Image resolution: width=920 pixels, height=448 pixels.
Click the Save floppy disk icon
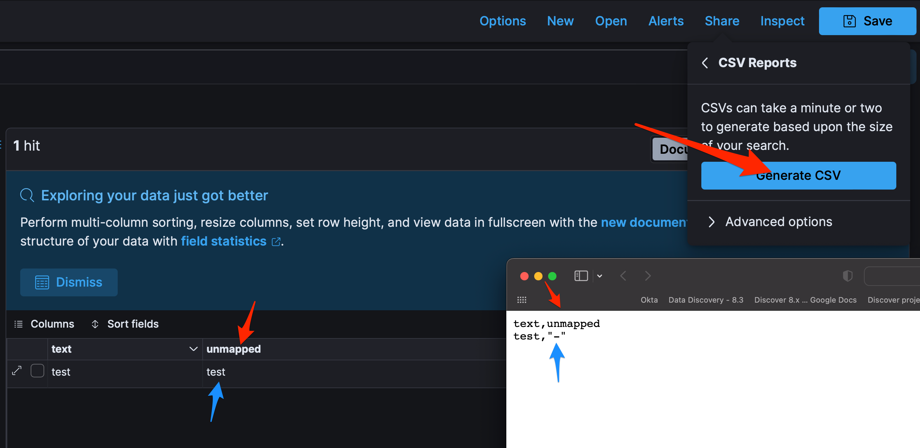click(849, 21)
